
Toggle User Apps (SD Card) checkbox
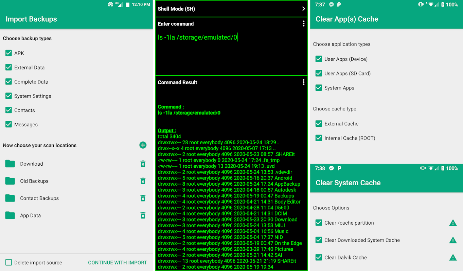(x=319, y=73)
